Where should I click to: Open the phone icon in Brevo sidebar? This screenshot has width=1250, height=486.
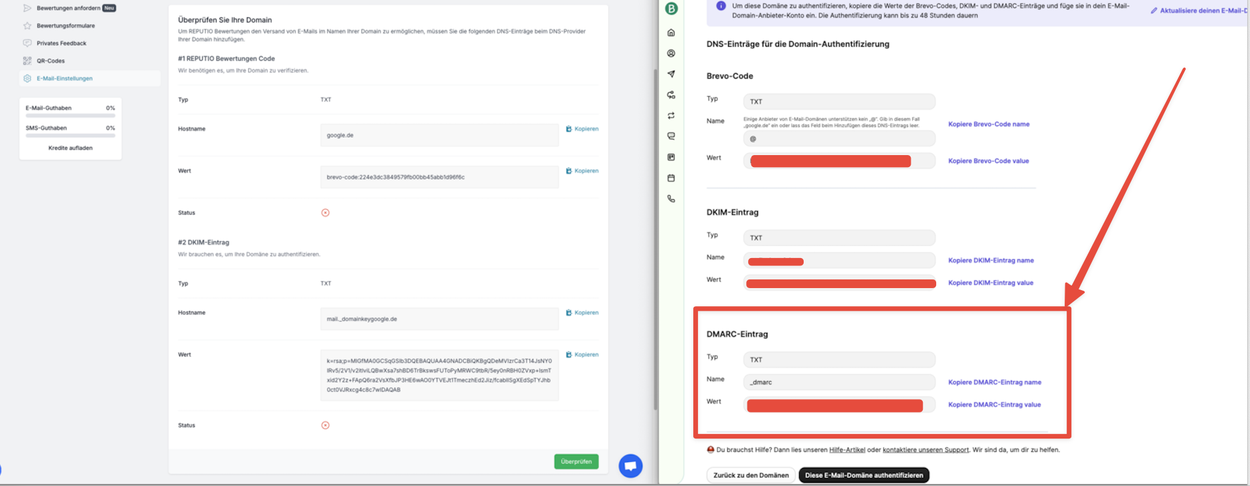click(x=671, y=199)
